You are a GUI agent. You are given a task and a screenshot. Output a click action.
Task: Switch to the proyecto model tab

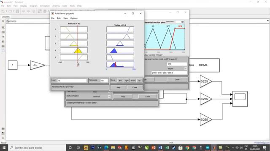point(6,17)
